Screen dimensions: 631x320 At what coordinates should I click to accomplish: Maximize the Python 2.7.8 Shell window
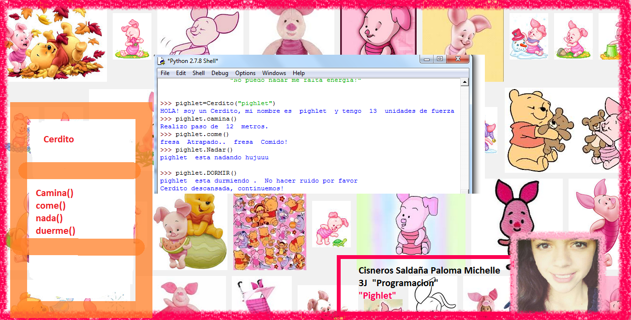click(439, 59)
